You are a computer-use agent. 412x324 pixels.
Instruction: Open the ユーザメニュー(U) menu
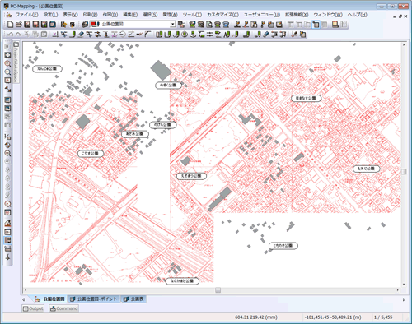click(262, 15)
